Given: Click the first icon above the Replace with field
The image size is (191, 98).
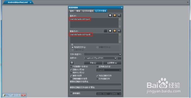Looking at the screenshot, I should (106, 31).
